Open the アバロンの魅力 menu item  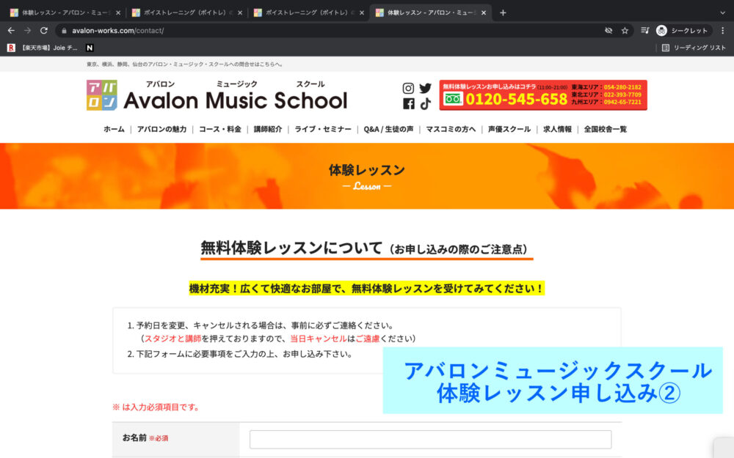[x=161, y=129]
